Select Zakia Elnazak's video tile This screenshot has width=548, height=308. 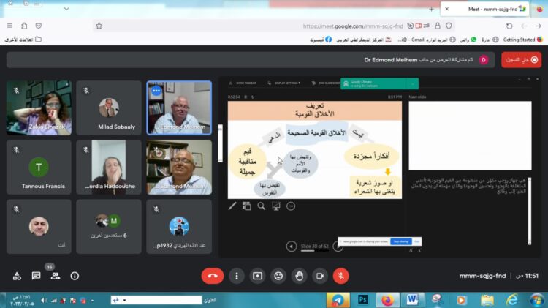39,108
